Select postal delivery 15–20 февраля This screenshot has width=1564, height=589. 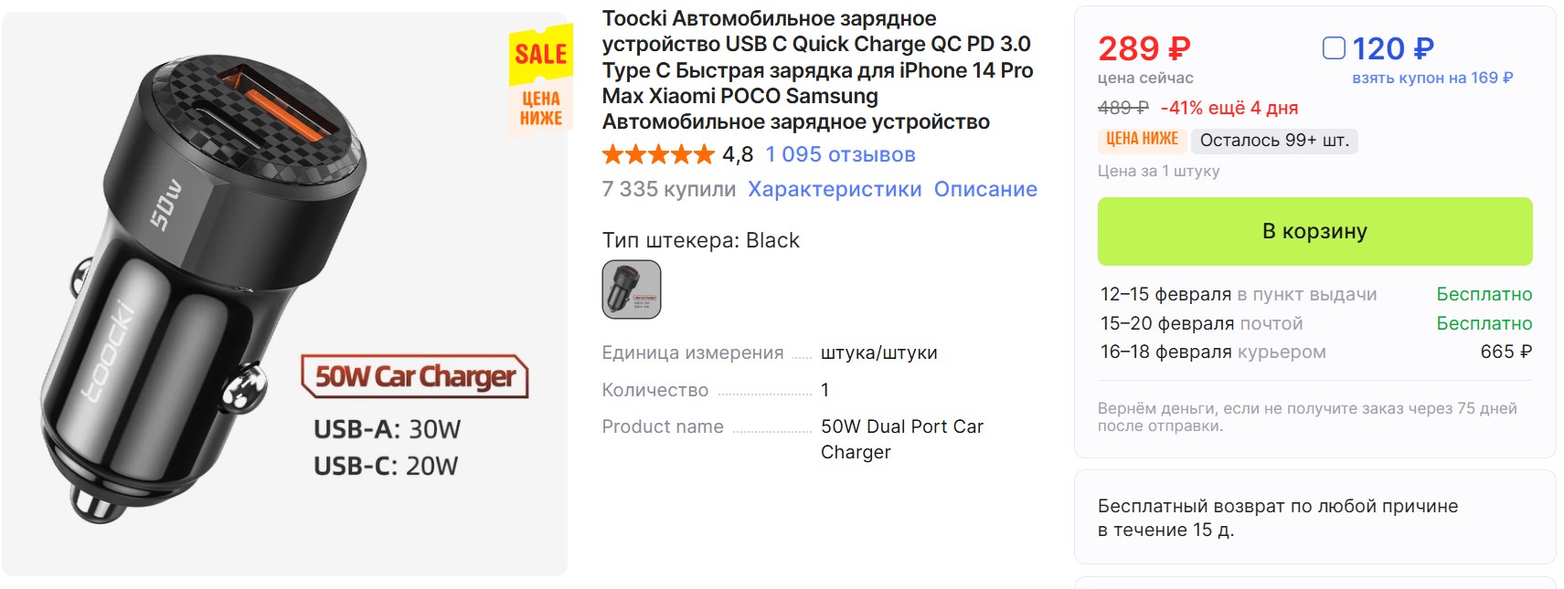pyautogui.click(x=1201, y=323)
